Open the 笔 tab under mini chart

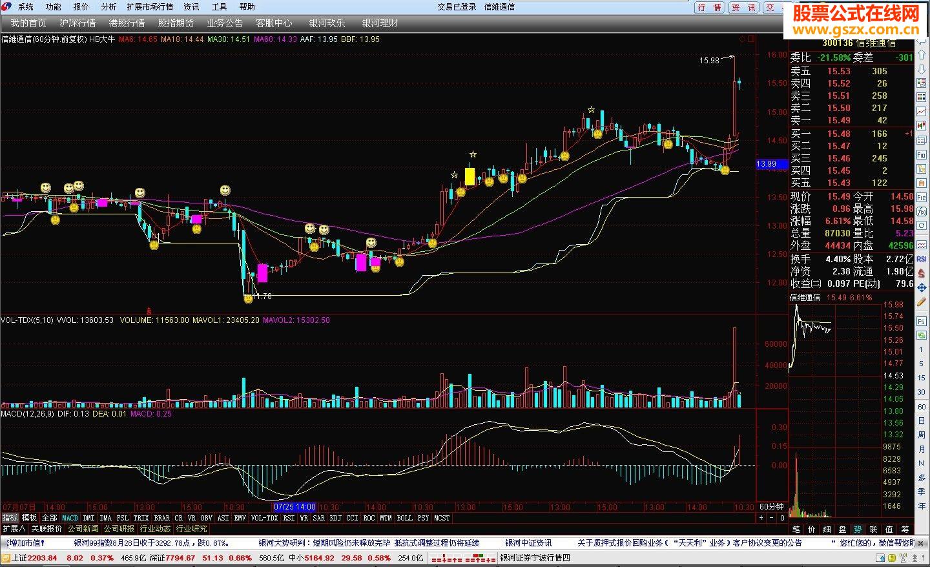[x=796, y=529]
